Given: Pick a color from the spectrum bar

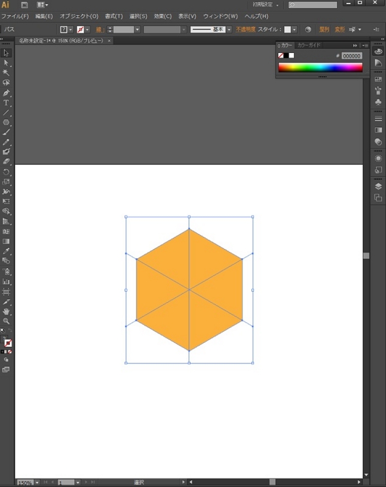Looking at the screenshot, I should click(x=320, y=68).
